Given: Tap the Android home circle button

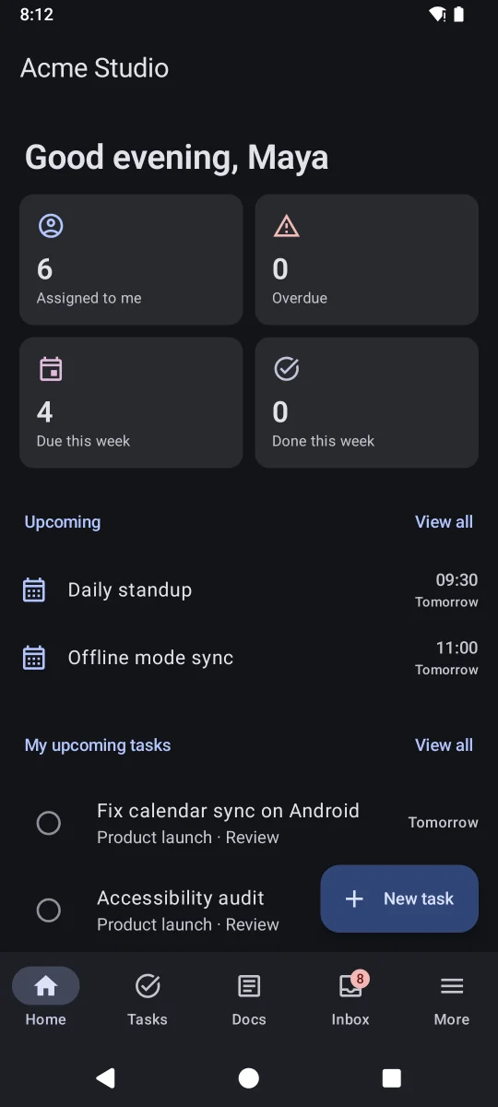Looking at the screenshot, I should (249, 1077).
